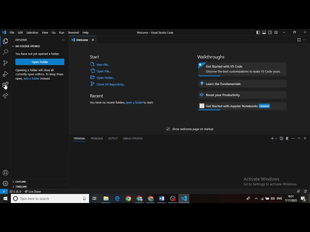Open Boost your Productivity walkthrough
The height and width of the screenshot is (232, 310).
click(x=242, y=95)
